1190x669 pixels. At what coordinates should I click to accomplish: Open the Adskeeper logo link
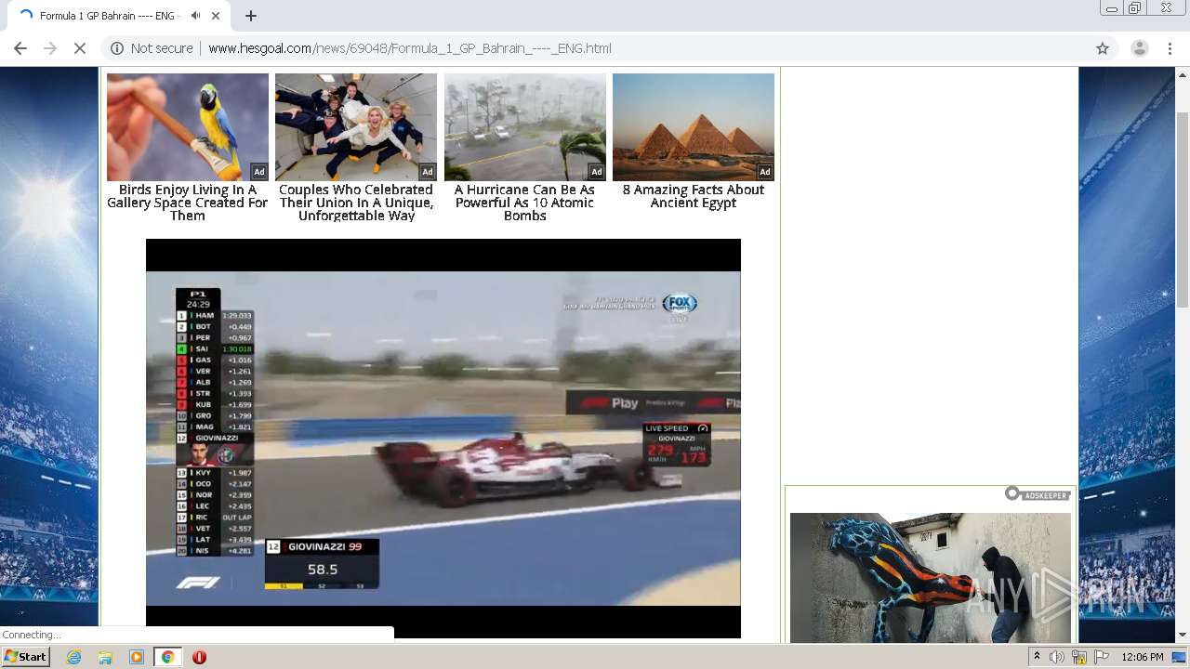[x=1038, y=494]
